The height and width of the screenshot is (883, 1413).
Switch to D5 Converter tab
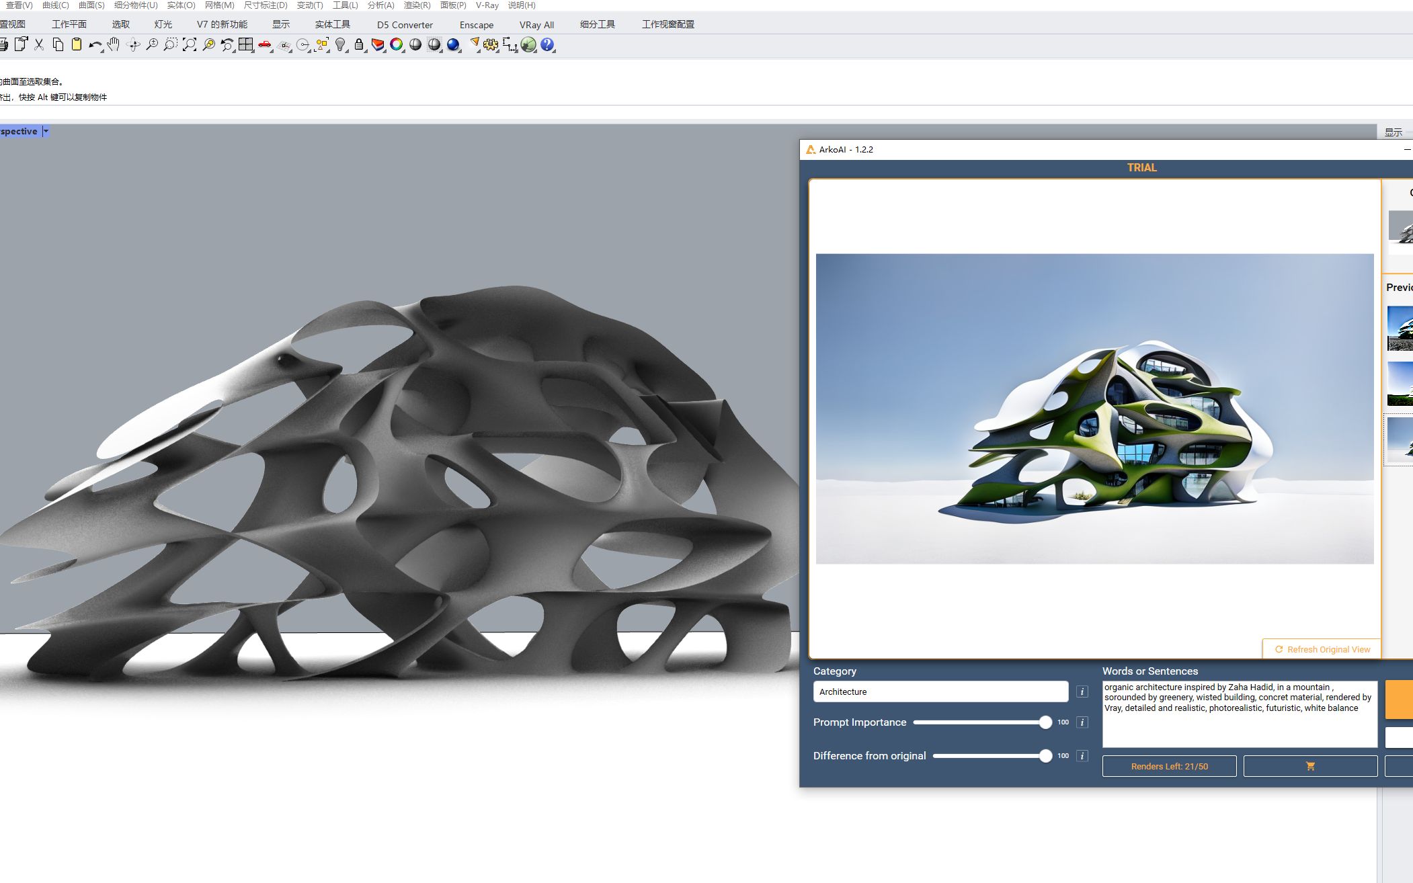(x=405, y=25)
